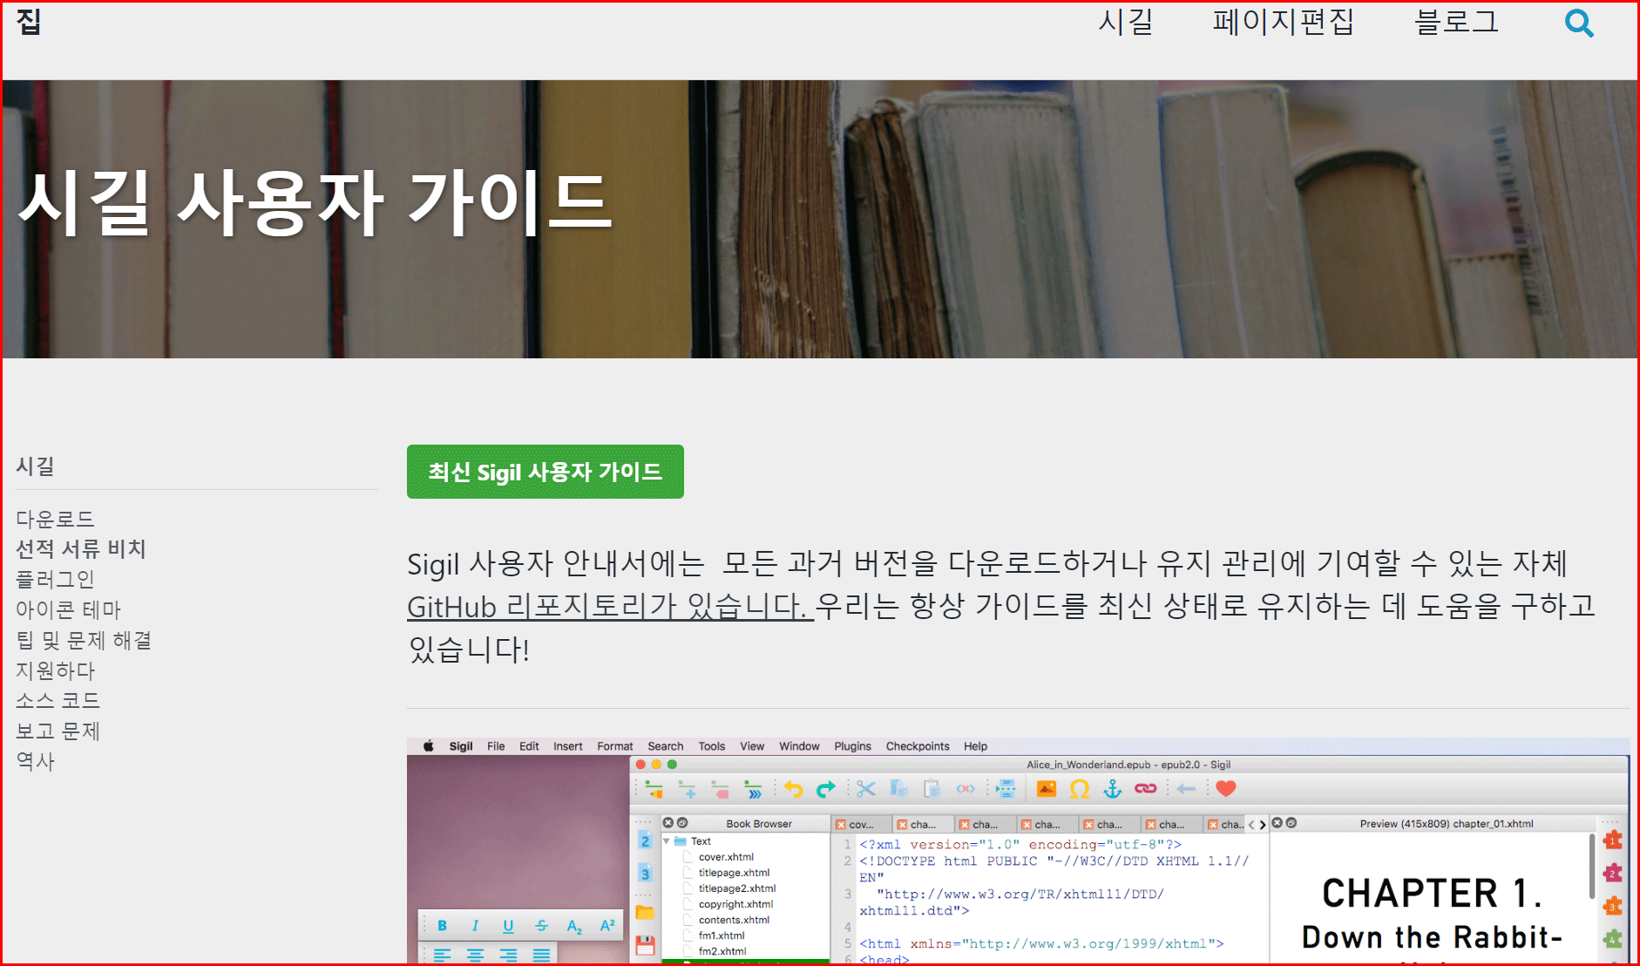The height and width of the screenshot is (966, 1640).
Task: Toggle Strikethrough in the Sigil formatting toolbar
Action: point(541,926)
